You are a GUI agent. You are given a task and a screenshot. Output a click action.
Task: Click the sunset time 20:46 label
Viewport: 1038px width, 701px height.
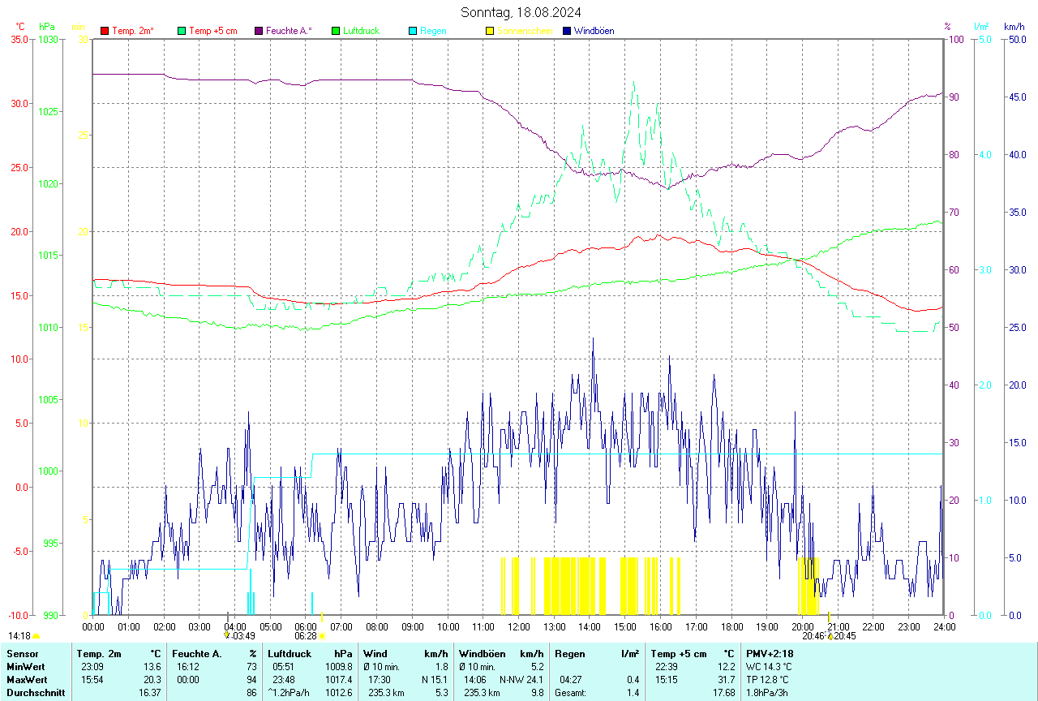click(x=813, y=637)
